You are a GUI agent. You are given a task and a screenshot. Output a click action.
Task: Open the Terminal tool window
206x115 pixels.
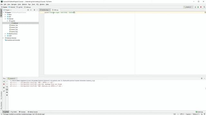tap(22, 112)
